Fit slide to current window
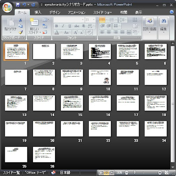Viewport: 176px width, 176px height. (x=167, y=172)
